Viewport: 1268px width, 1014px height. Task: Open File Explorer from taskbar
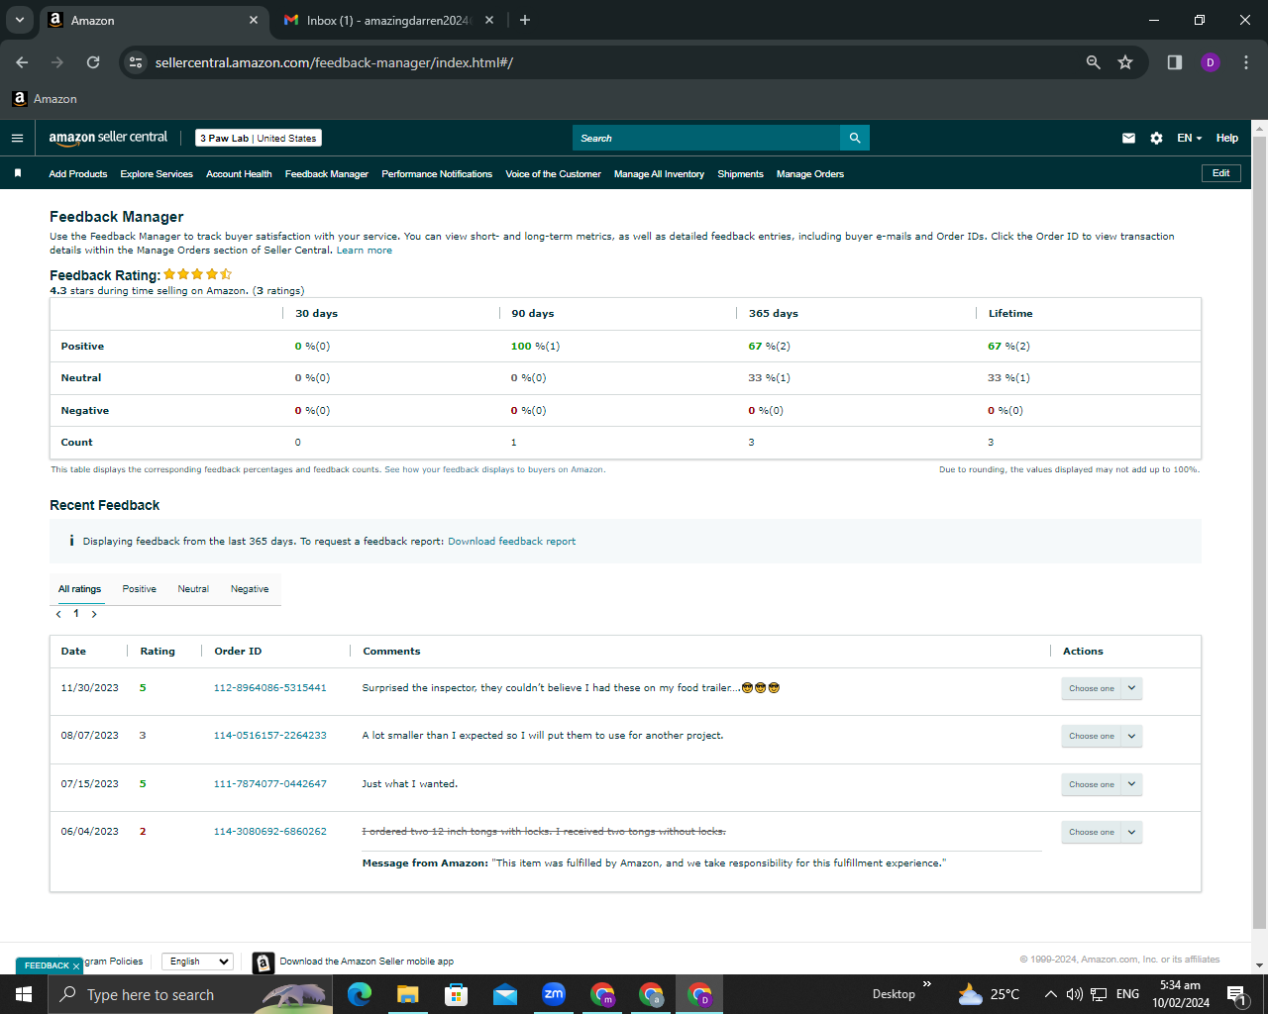coord(407,994)
